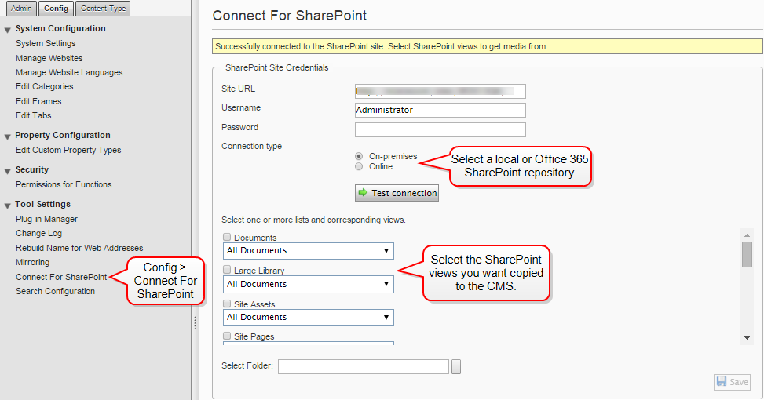Viewport: 764px width, 400px height.
Task: Click the Username field
Action: click(440, 110)
